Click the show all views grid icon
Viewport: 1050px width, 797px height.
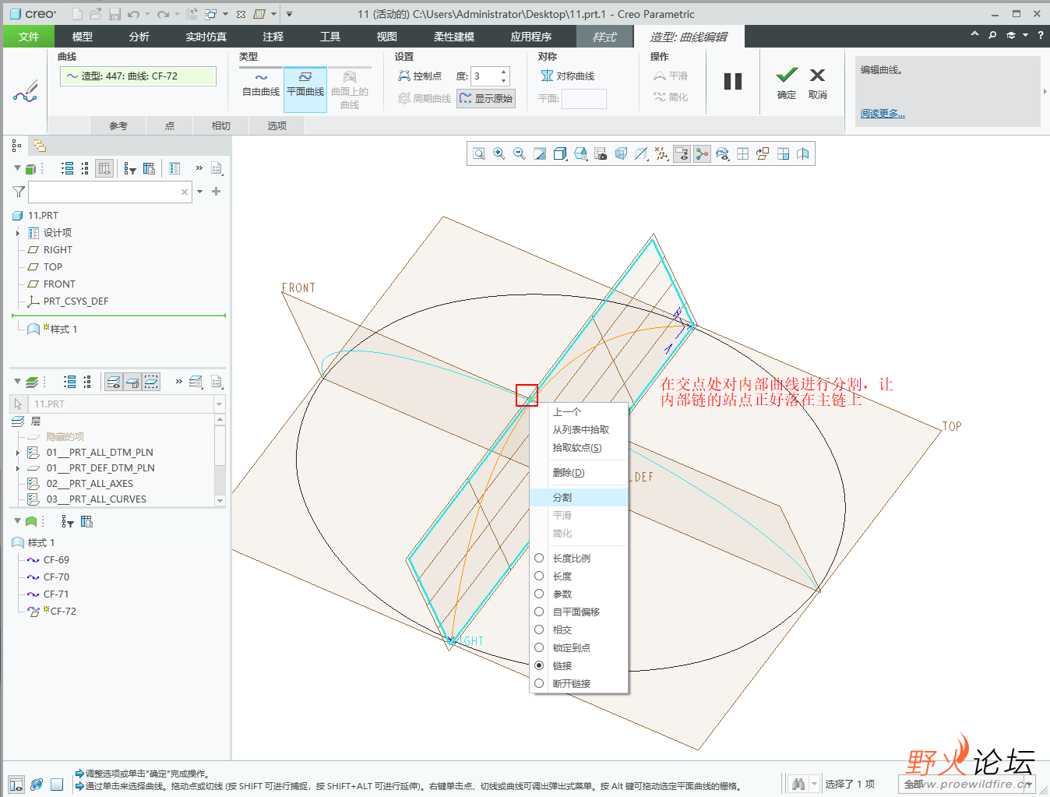[x=742, y=154]
